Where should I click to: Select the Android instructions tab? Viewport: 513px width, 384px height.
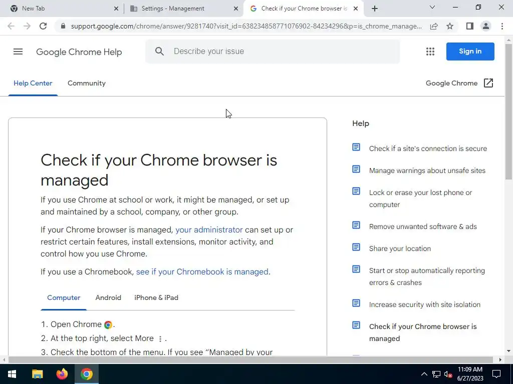(x=108, y=297)
